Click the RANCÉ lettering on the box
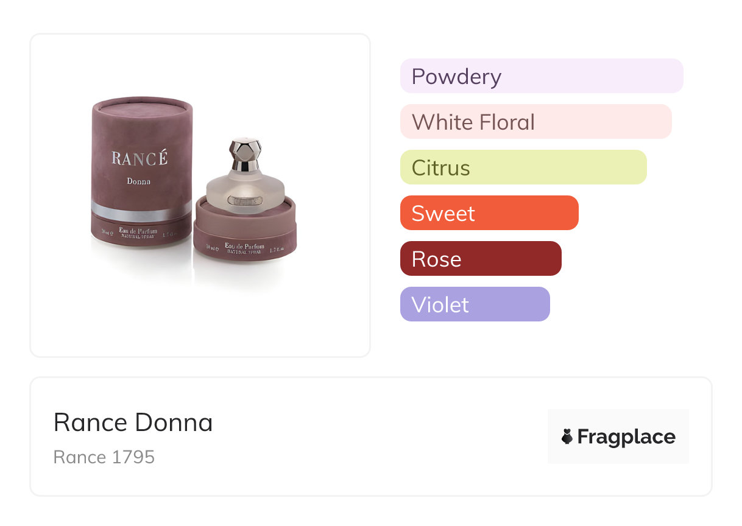 [139, 158]
